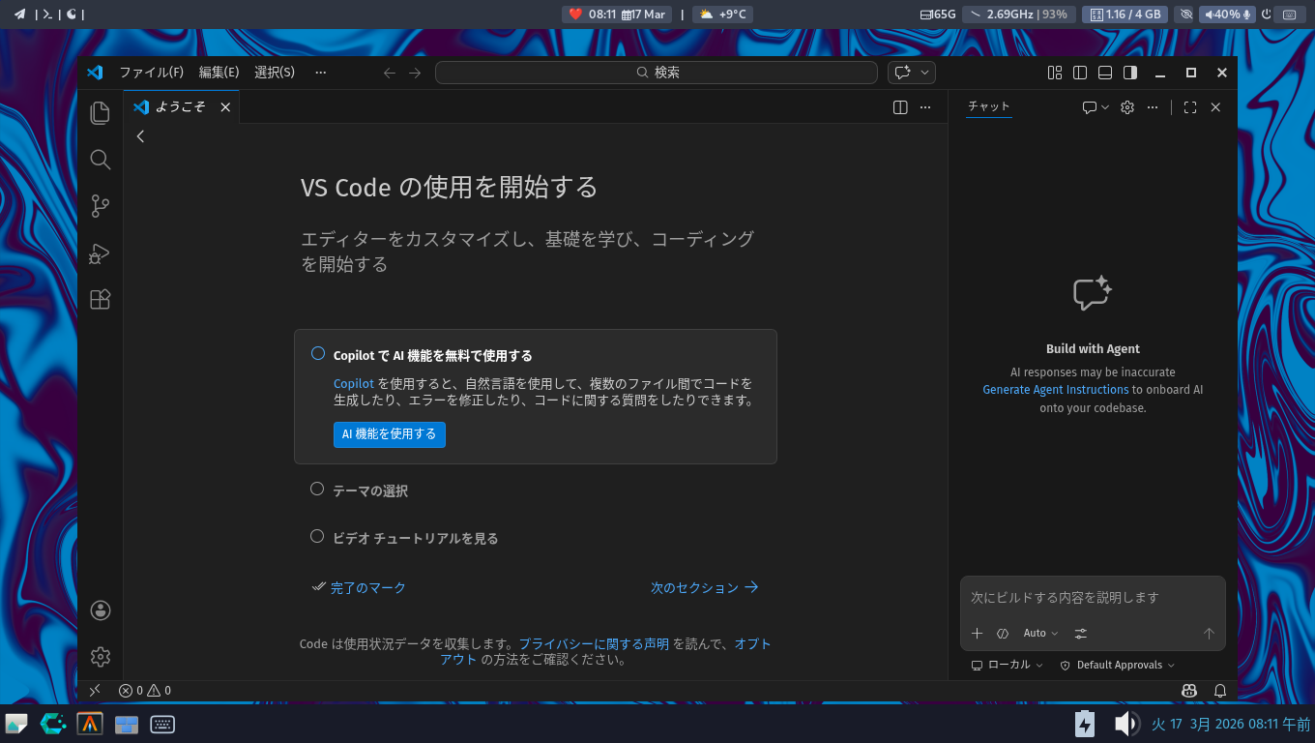The height and width of the screenshot is (743, 1315).
Task: Open the Search view in activity bar
Action: (x=101, y=160)
